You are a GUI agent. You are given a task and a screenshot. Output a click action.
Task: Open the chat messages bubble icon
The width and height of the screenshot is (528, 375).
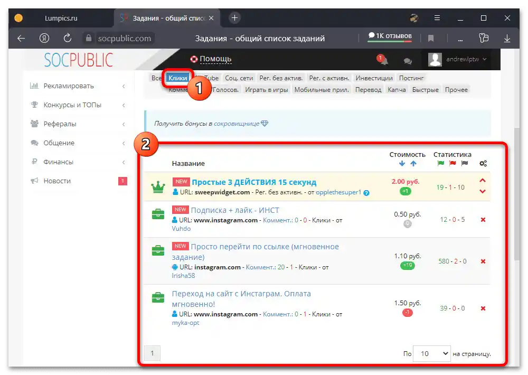[408, 61]
